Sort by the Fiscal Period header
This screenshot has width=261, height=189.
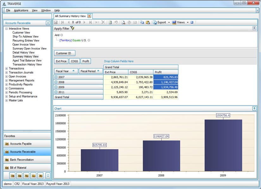[x=90, y=71]
